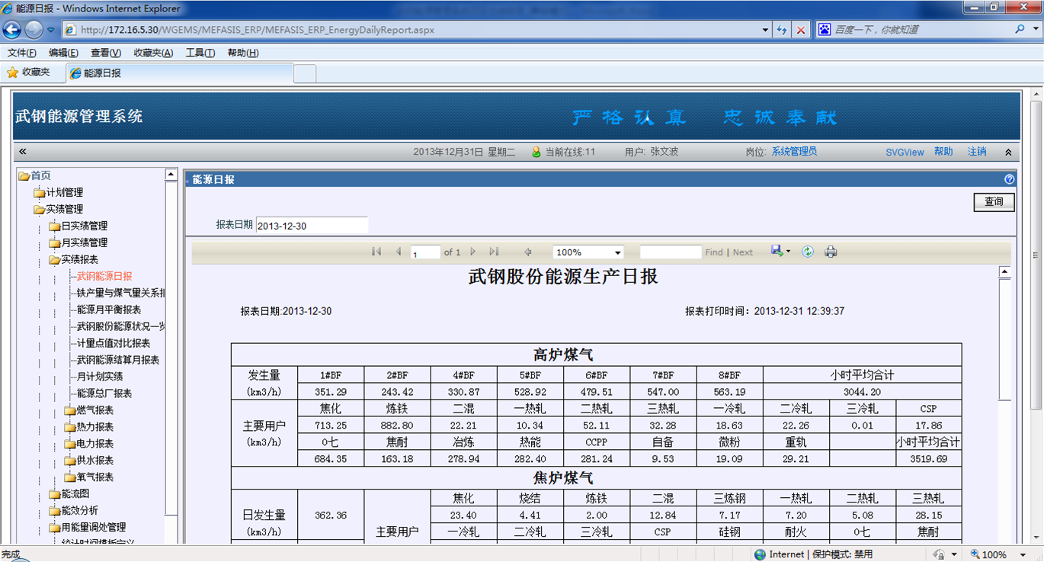This screenshot has height=562, width=1044.
Task: Click the 注销 logout link
Action: click(x=977, y=152)
